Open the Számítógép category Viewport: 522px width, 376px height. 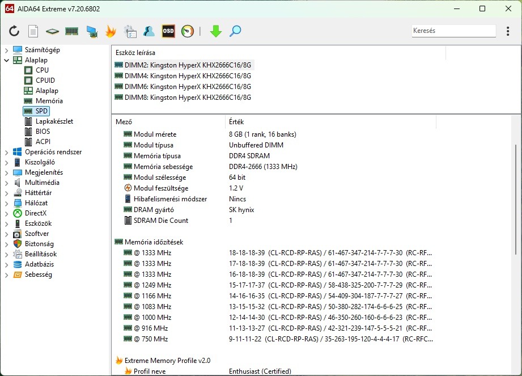pyautogui.click(x=43, y=50)
